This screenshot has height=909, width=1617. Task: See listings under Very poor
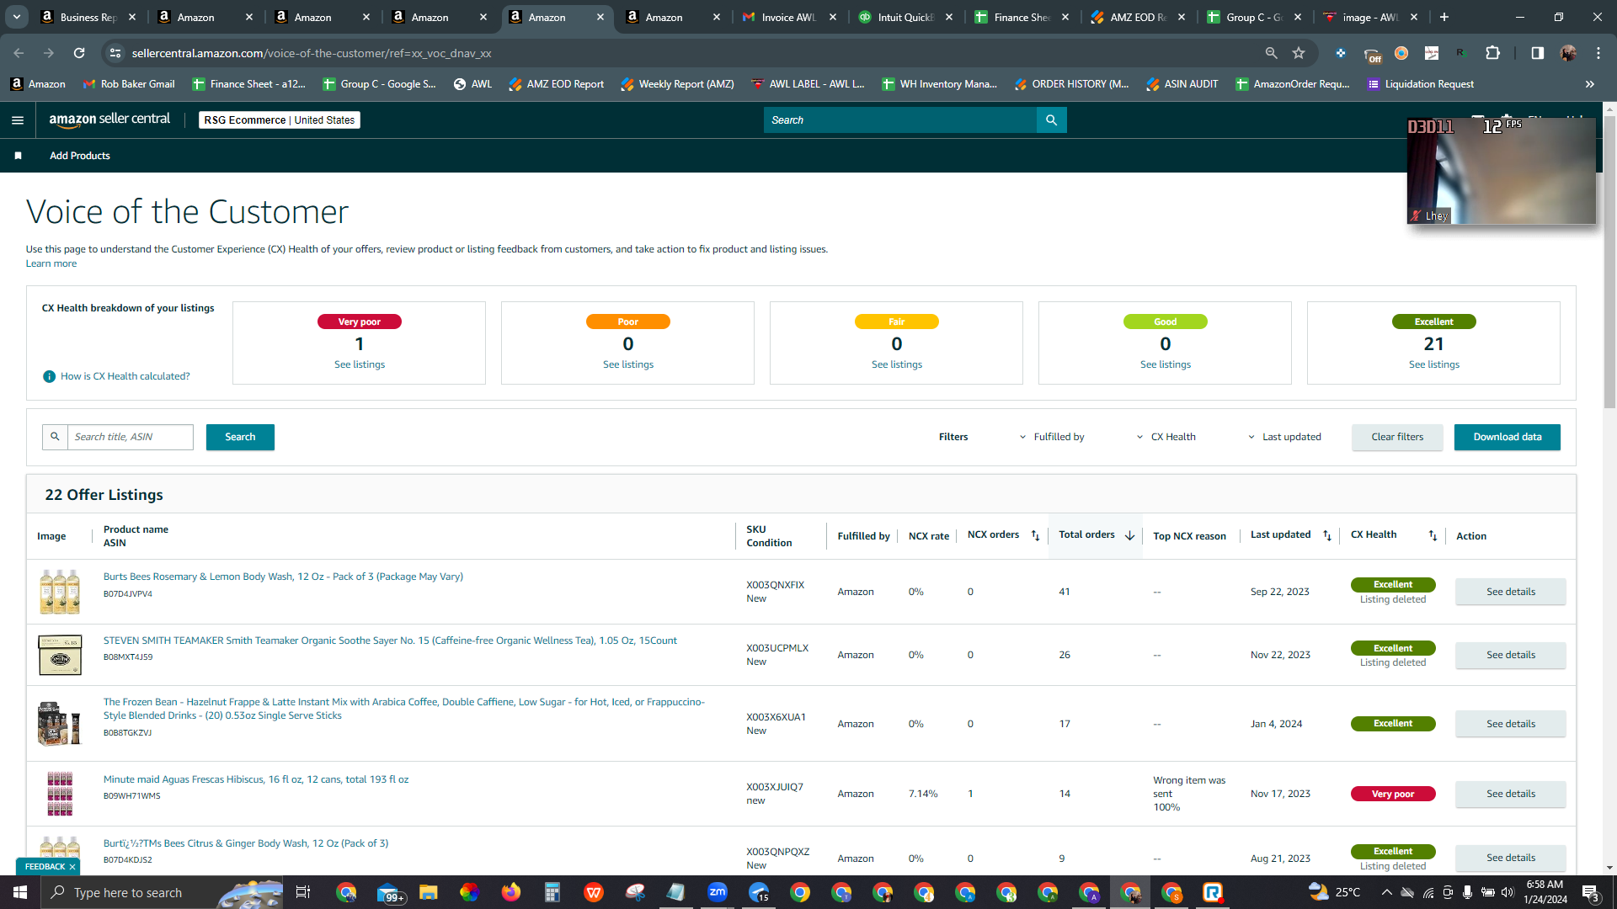360,364
